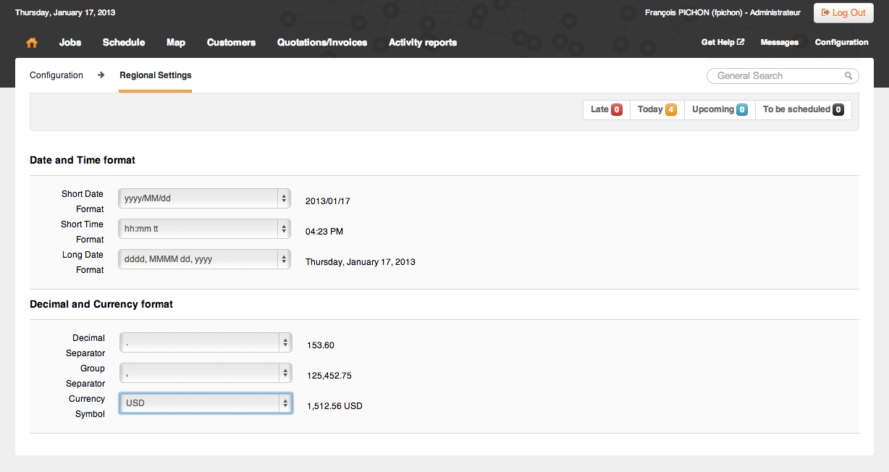This screenshot has height=472, width=889.
Task: Click the blue Upcoming count badge
Action: coord(742,110)
